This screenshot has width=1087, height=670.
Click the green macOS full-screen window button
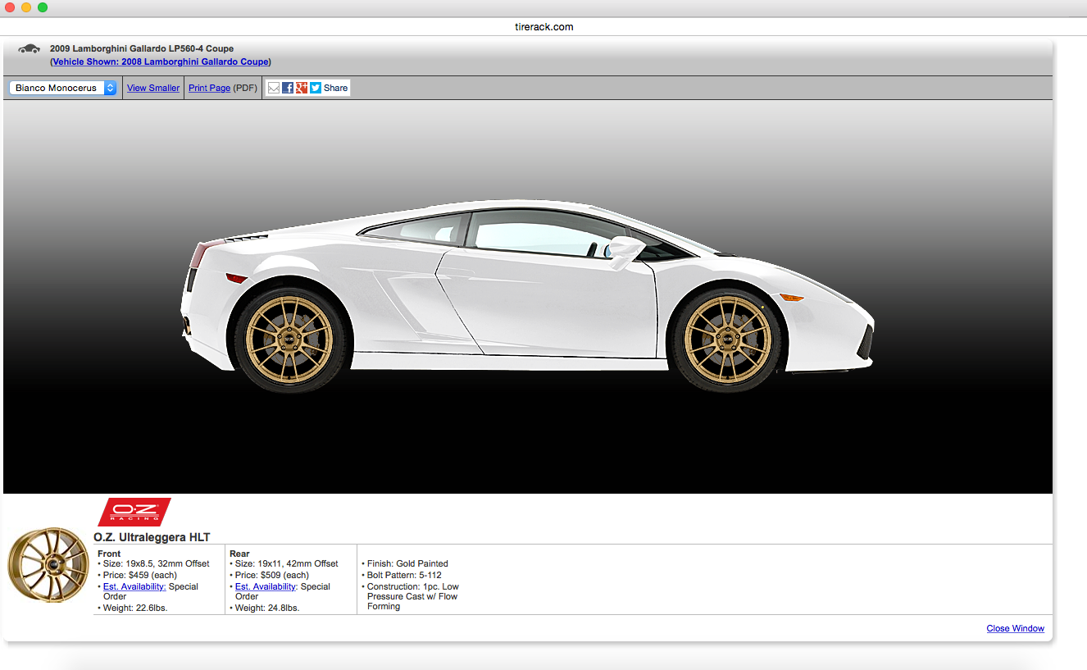tap(43, 7)
